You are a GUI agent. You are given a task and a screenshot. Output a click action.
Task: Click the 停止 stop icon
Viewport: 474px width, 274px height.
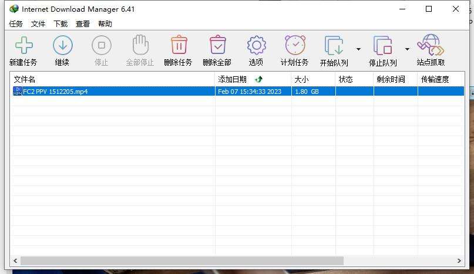coord(102,45)
